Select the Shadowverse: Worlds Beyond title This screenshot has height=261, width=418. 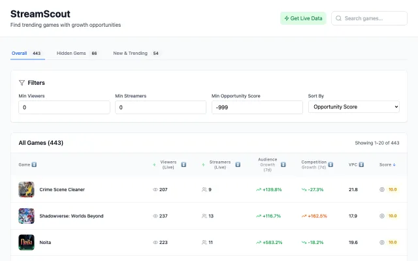point(71,216)
